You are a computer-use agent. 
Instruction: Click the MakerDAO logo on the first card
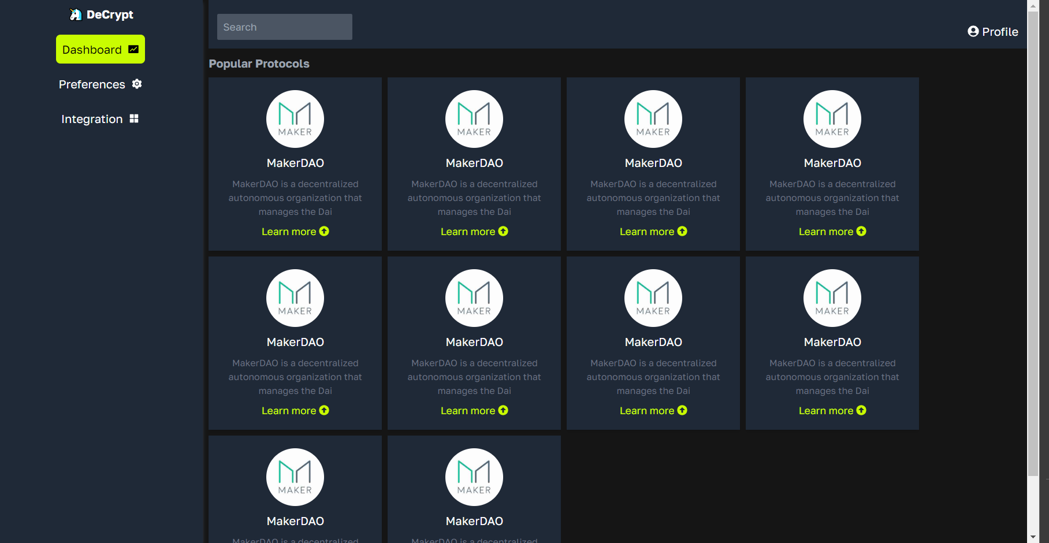coord(295,118)
